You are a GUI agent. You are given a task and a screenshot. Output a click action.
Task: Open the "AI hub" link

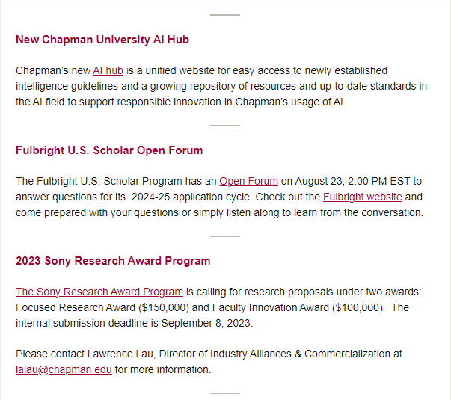pyautogui.click(x=108, y=71)
